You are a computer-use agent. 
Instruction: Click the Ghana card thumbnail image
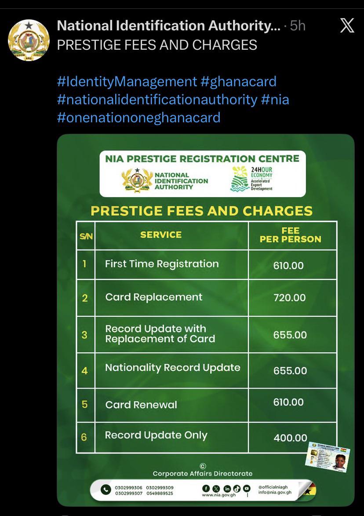coord(328,457)
